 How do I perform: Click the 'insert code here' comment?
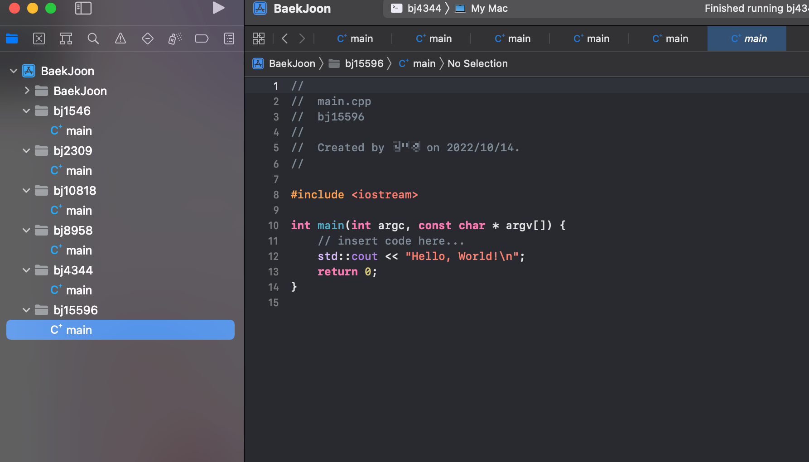click(391, 241)
